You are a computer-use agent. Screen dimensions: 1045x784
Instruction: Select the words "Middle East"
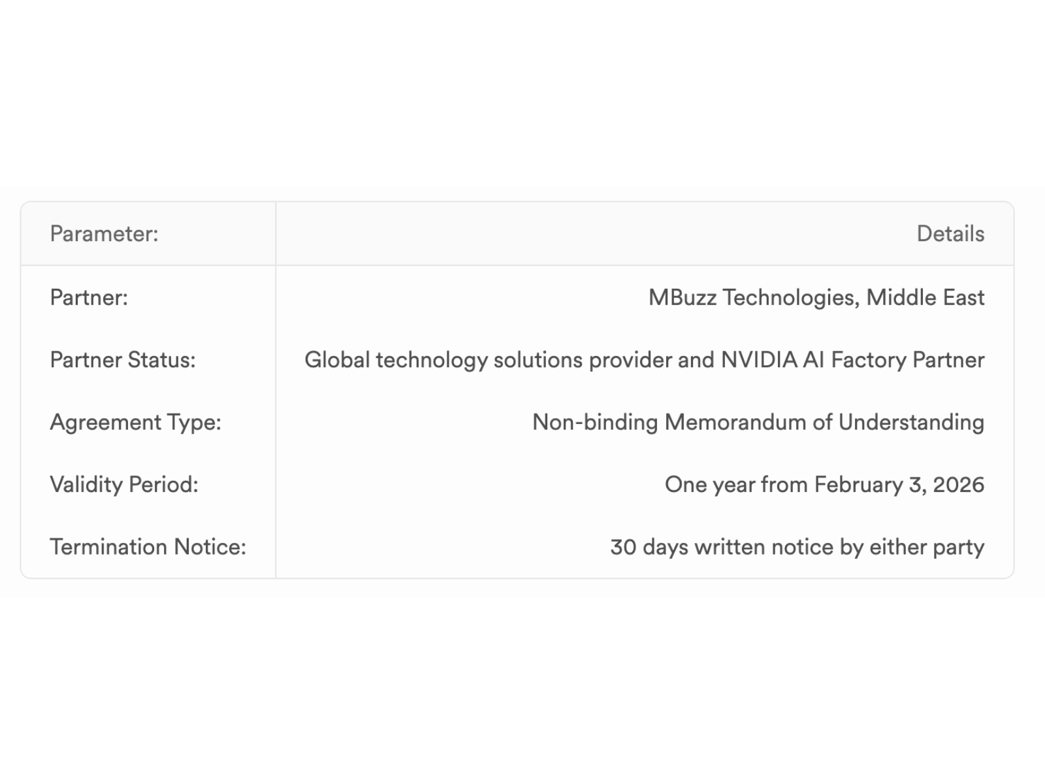[925, 298]
